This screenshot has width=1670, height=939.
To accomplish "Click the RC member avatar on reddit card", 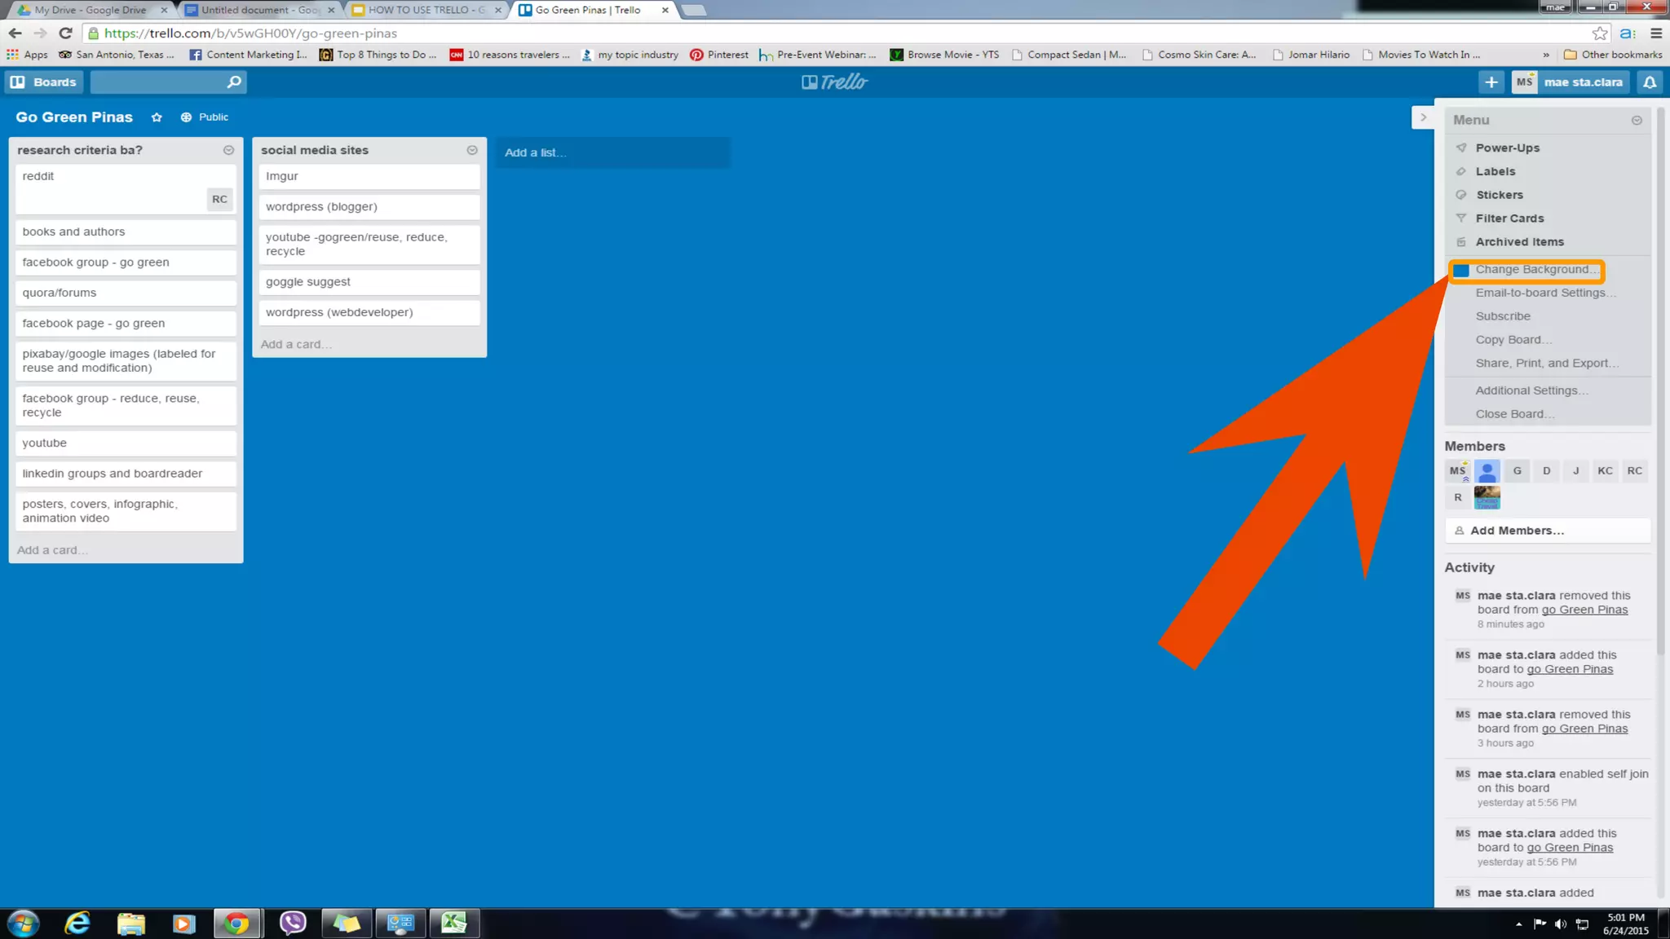I will point(219,200).
